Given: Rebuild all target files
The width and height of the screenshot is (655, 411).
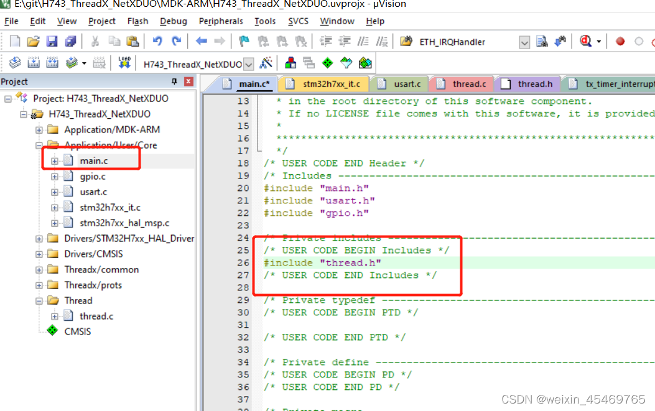Looking at the screenshot, I should (51, 62).
